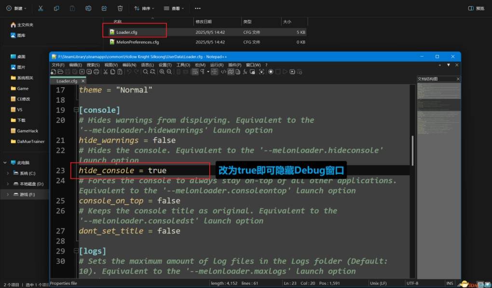Toggle show all characters pilcrow in Notepad++
492x288 pixels.
tap(203, 72)
